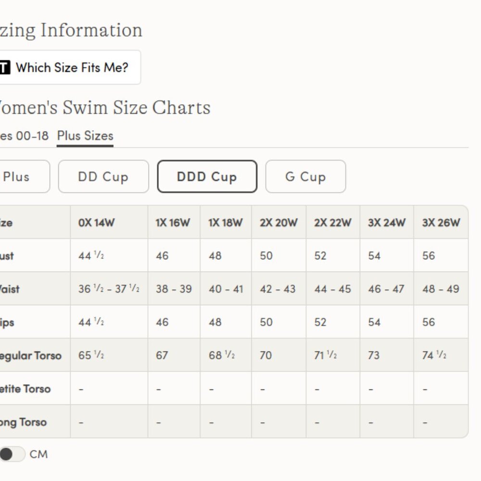The width and height of the screenshot is (481, 481).
Task: Toggle measurements to CM
Action: tap(12, 454)
